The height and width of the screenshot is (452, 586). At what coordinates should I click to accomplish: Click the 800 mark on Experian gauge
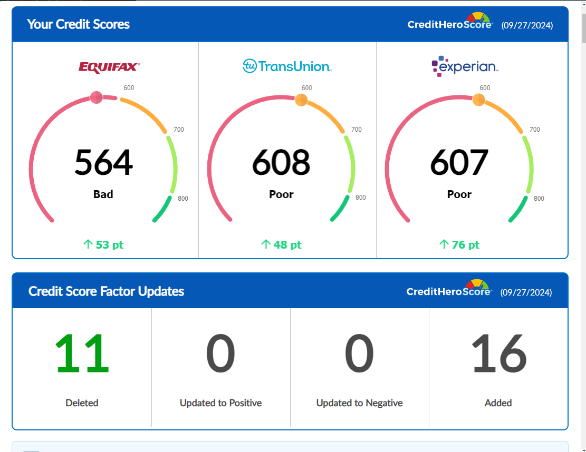pos(539,199)
